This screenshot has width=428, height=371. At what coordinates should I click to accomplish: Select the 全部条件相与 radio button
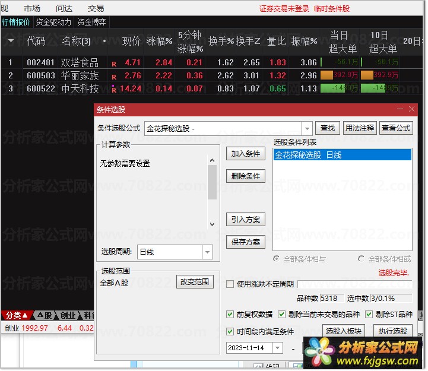coord(276,259)
